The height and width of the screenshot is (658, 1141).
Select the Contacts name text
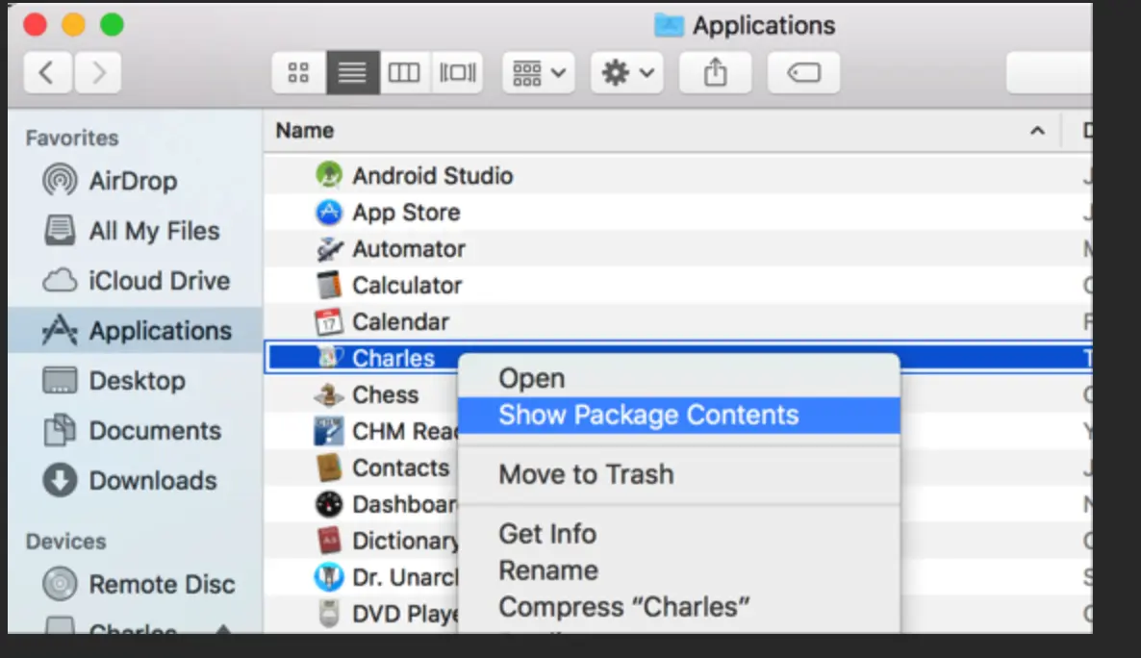click(401, 468)
